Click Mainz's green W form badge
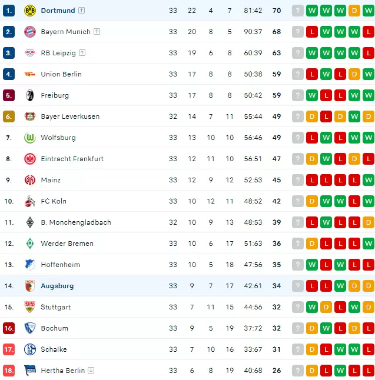 (369, 180)
